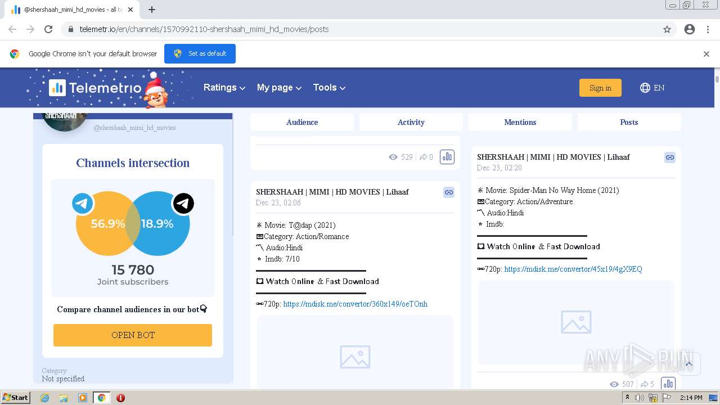Screen dimensions: 720x405
Task: Click the SHERSHAAH post title dated Dec 23, 02:20
Action: 553,157
